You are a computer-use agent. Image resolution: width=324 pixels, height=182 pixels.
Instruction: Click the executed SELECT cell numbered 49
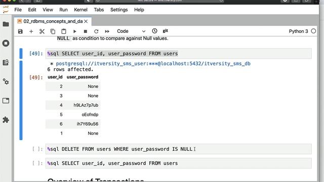(x=178, y=54)
